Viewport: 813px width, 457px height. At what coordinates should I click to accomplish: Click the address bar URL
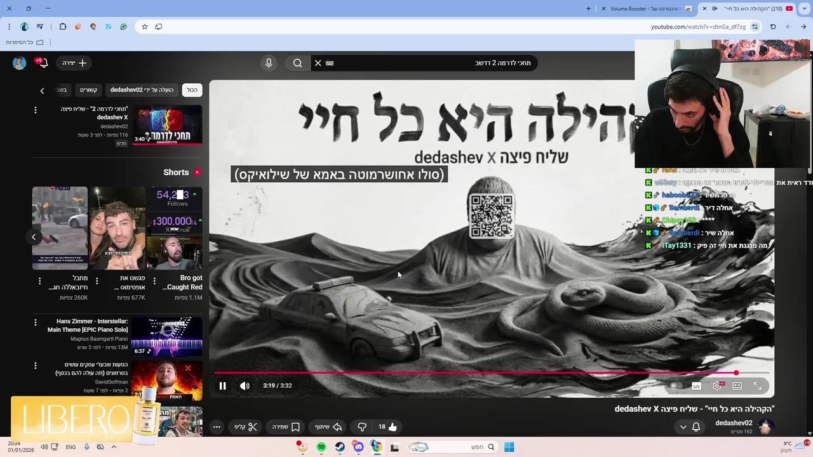(698, 27)
